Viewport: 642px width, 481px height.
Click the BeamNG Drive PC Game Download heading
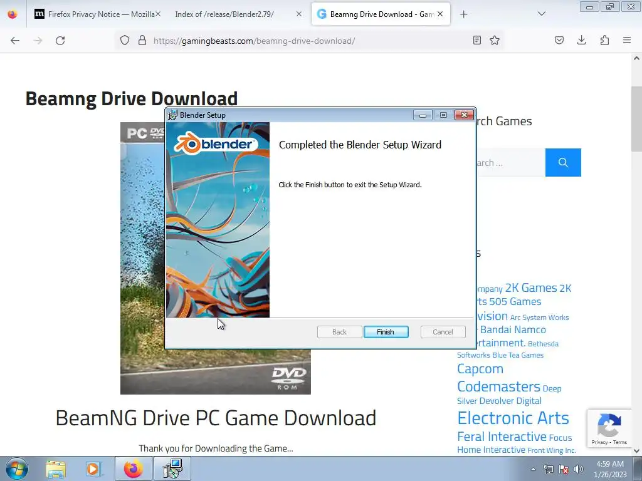coord(216,418)
